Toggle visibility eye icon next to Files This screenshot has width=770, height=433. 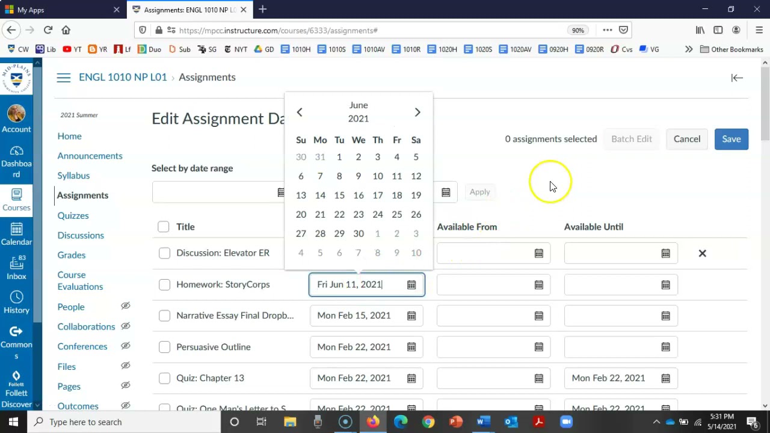click(x=125, y=366)
